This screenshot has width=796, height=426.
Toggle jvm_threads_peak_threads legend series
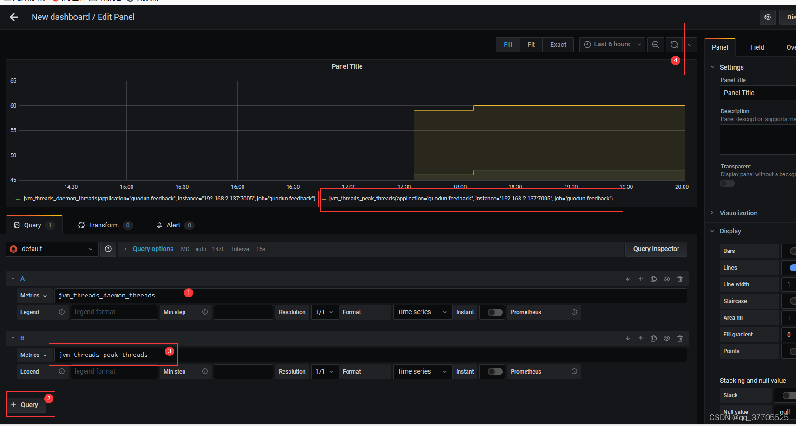click(x=471, y=199)
